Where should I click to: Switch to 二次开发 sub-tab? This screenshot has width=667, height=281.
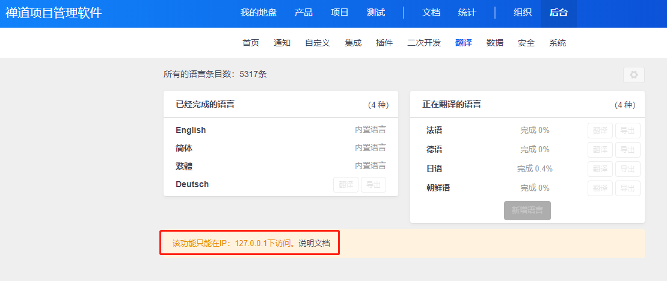point(424,43)
